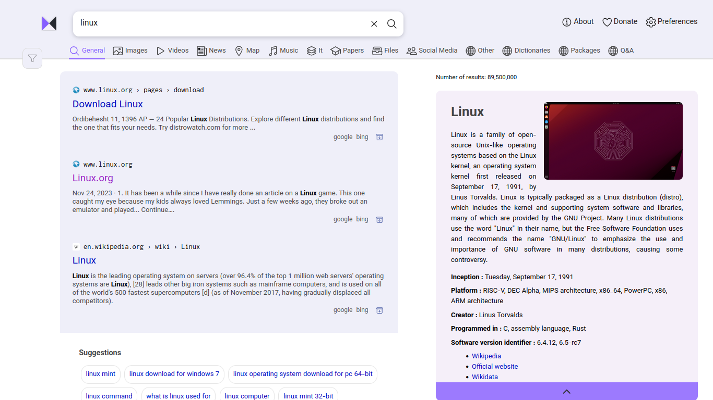Click bing engine under Download Linux result
This screenshot has height=400, width=713.
362,137
